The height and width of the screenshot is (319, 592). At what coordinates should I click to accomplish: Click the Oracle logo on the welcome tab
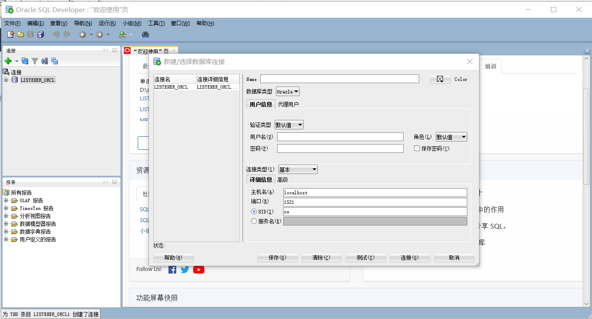127,51
